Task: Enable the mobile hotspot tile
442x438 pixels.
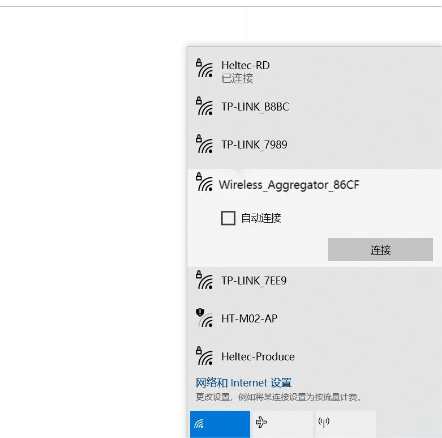Action: [x=345, y=424]
